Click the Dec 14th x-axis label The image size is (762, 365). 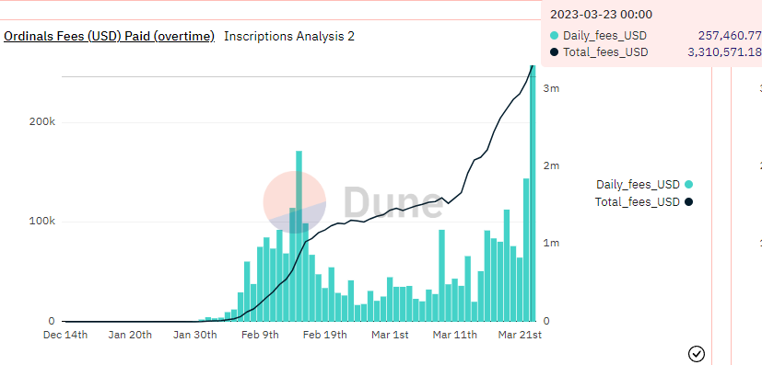click(65, 335)
